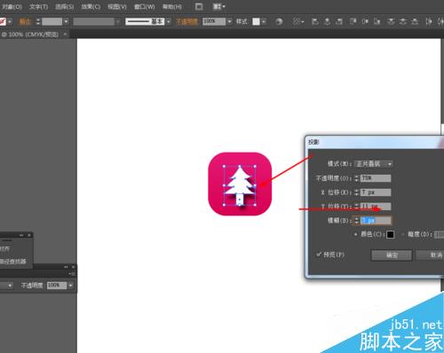Click the vertical align bottom icon
Screen dimensions: 444x353
point(377,21)
